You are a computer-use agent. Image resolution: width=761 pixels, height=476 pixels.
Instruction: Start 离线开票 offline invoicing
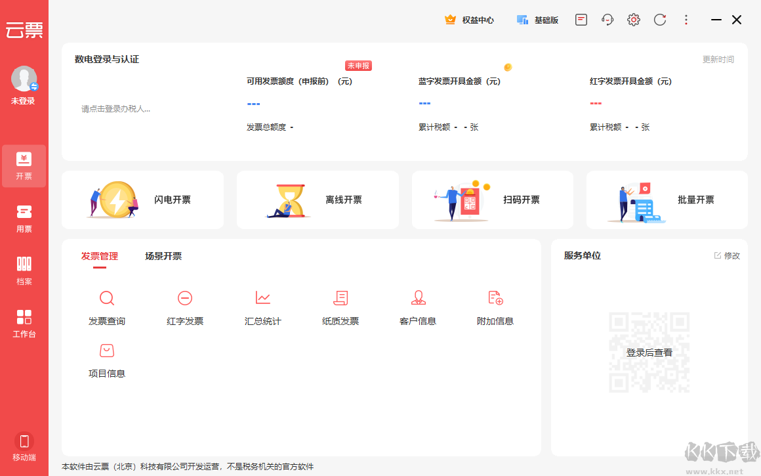[318, 200]
